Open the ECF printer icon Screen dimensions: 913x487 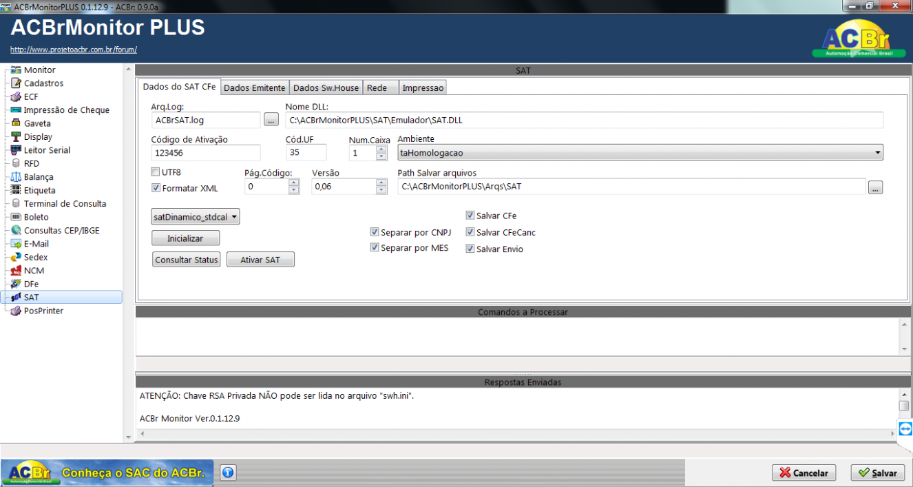tap(16, 97)
